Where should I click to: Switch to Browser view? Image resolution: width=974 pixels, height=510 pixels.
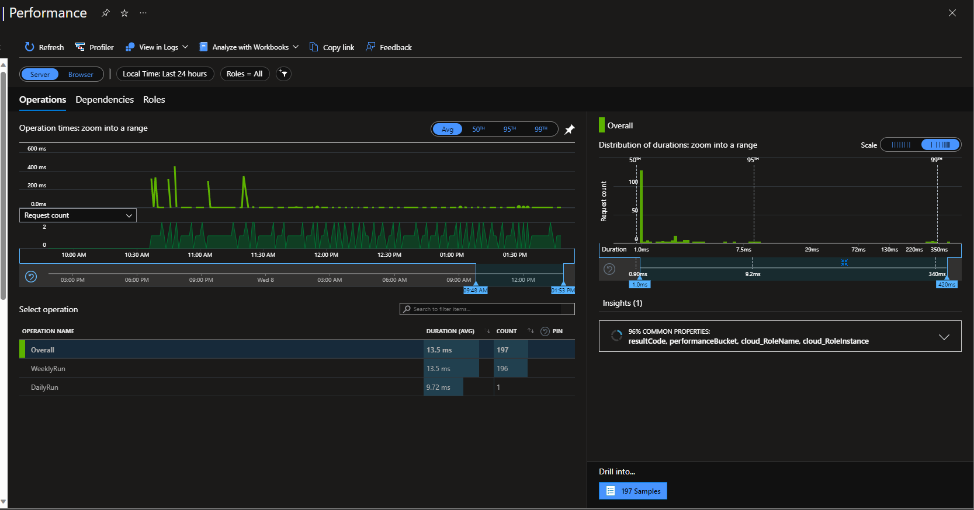[x=81, y=74]
